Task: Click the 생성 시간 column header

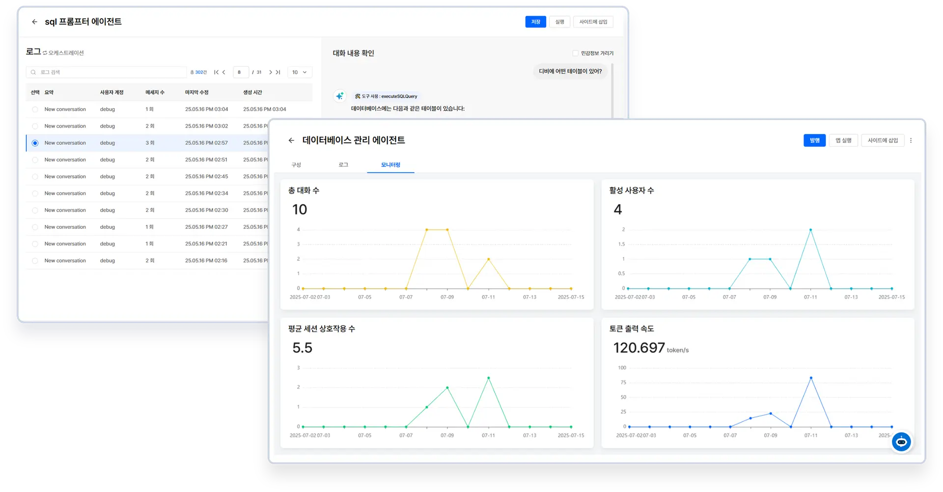Action: point(252,92)
